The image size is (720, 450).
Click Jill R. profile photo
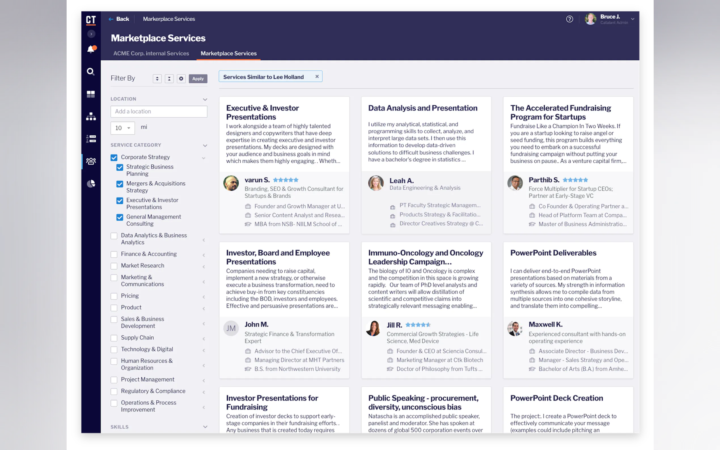pos(373,328)
